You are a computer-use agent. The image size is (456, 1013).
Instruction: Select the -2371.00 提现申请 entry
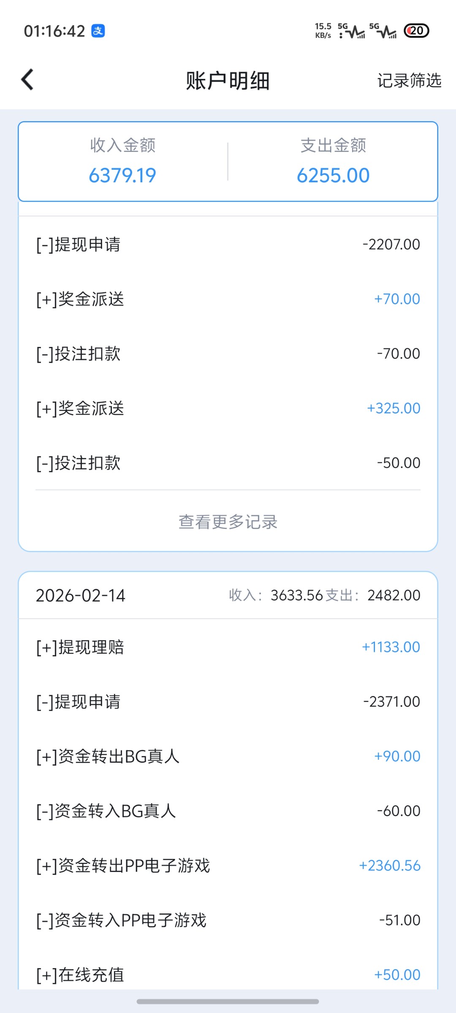pos(228,702)
